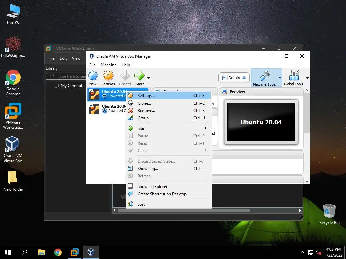Select the second Ubuntu 20.04 VM entry
346x259 pixels.
pos(107,109)
